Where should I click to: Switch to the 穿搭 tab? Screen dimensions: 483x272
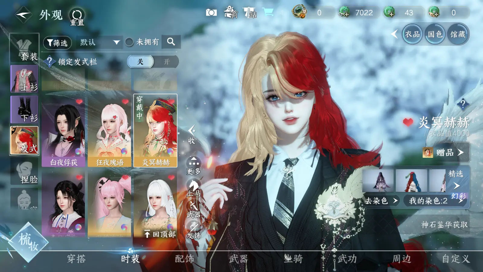coord(76,259)
